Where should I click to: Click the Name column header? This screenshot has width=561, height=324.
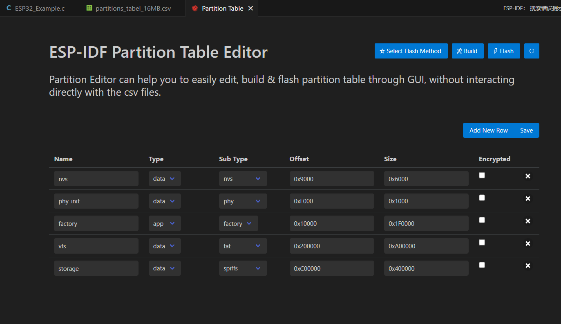[63, 159]
